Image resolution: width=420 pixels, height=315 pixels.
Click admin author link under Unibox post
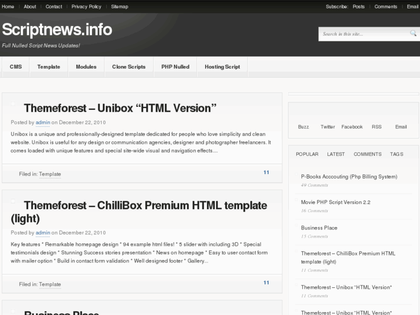coord(43,123)
